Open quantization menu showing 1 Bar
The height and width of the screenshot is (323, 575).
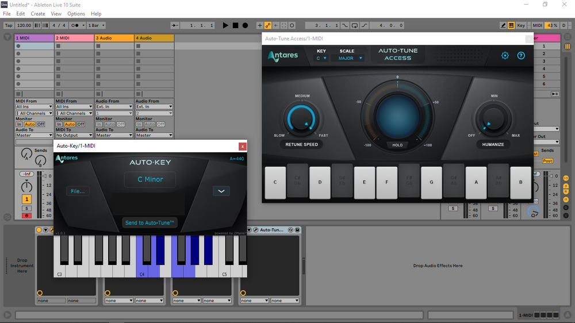[96, 25]
